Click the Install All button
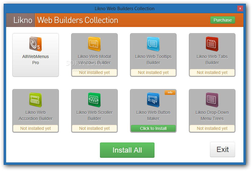252x171 pixels. (x=127, y=150)
